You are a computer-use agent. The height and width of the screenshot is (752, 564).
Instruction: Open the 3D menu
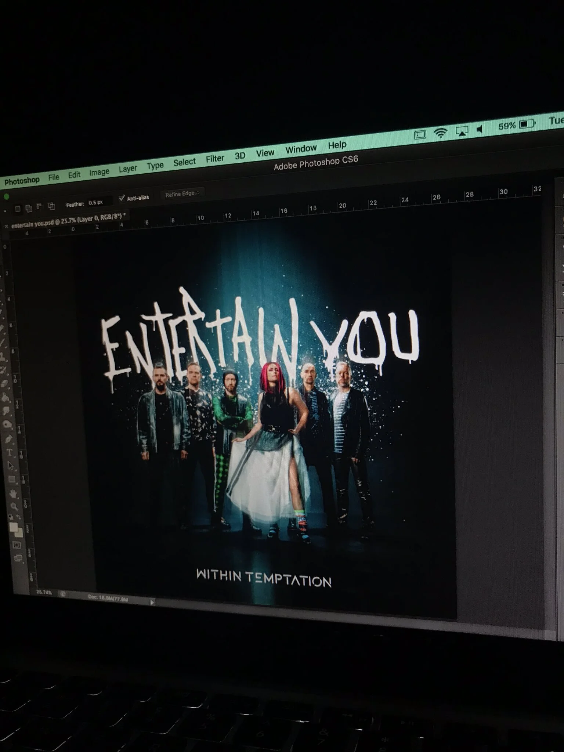click(x=240, y=156)
